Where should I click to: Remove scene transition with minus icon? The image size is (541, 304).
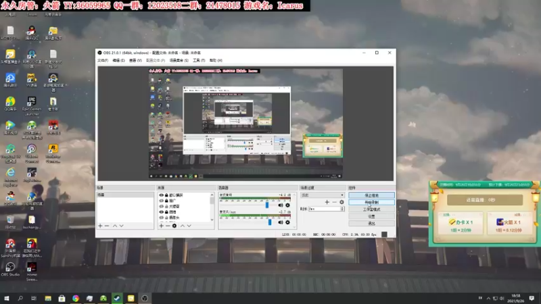tap(334, 202)
